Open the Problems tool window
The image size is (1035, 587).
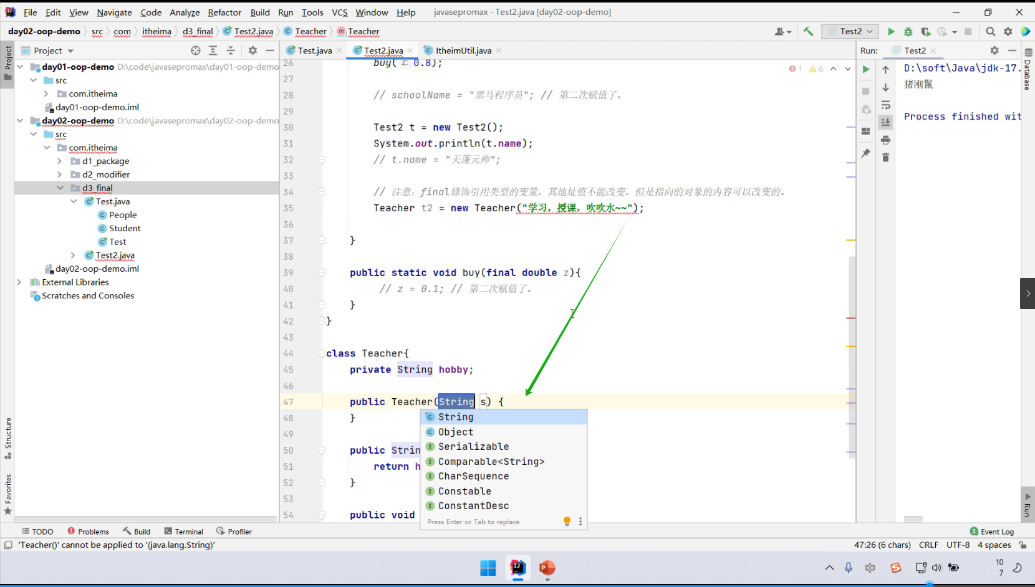88,532
